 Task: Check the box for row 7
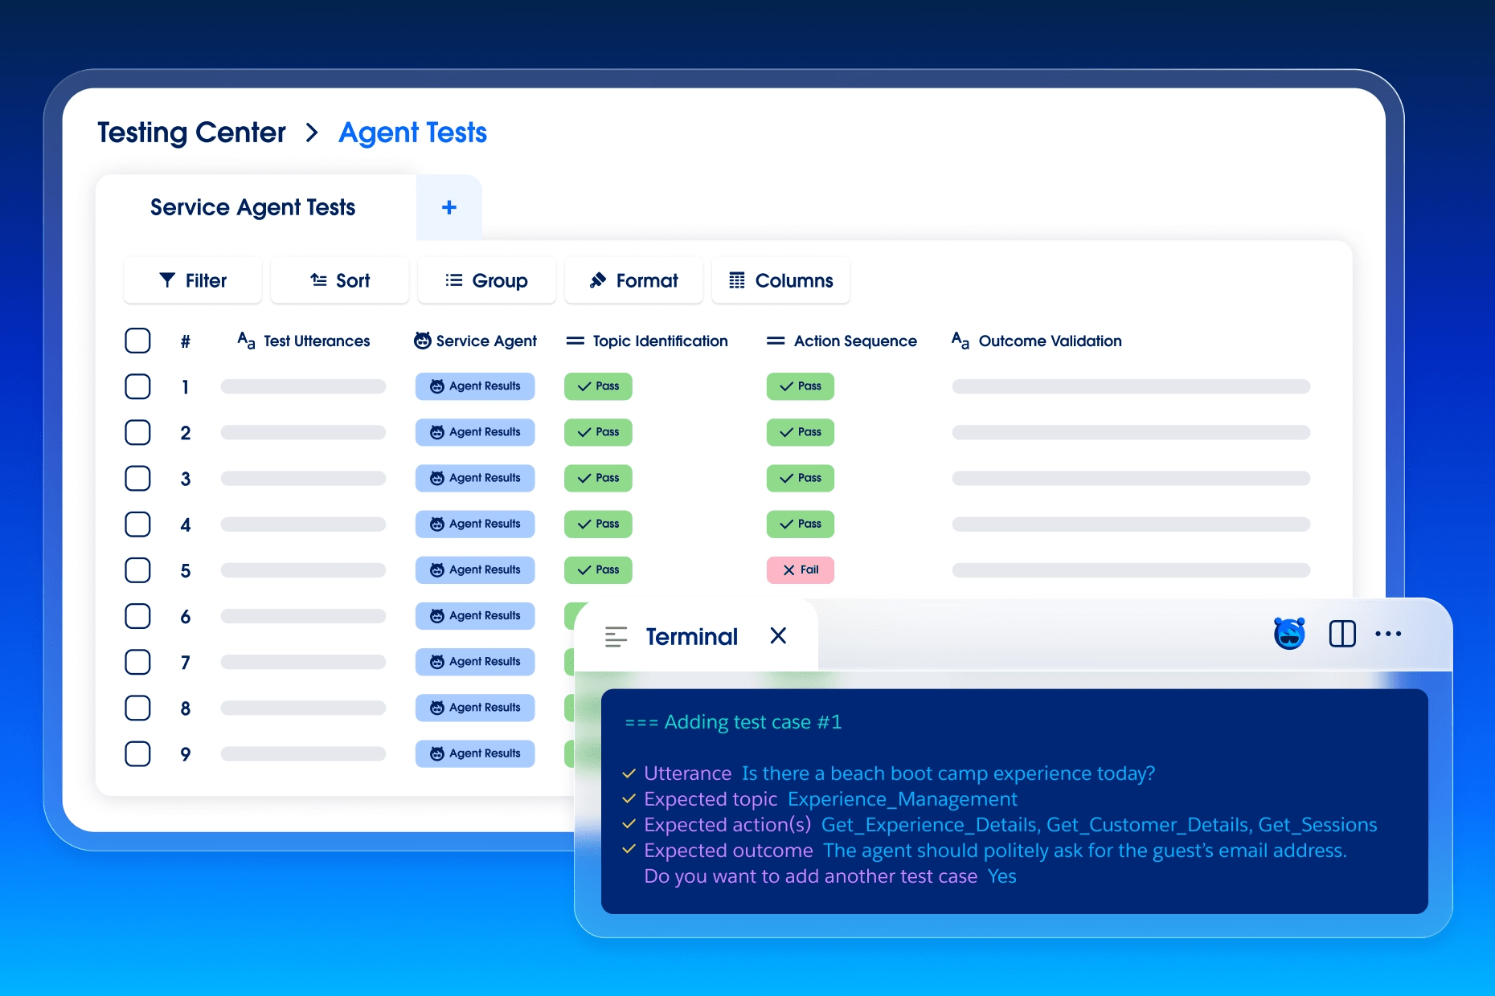137,662
